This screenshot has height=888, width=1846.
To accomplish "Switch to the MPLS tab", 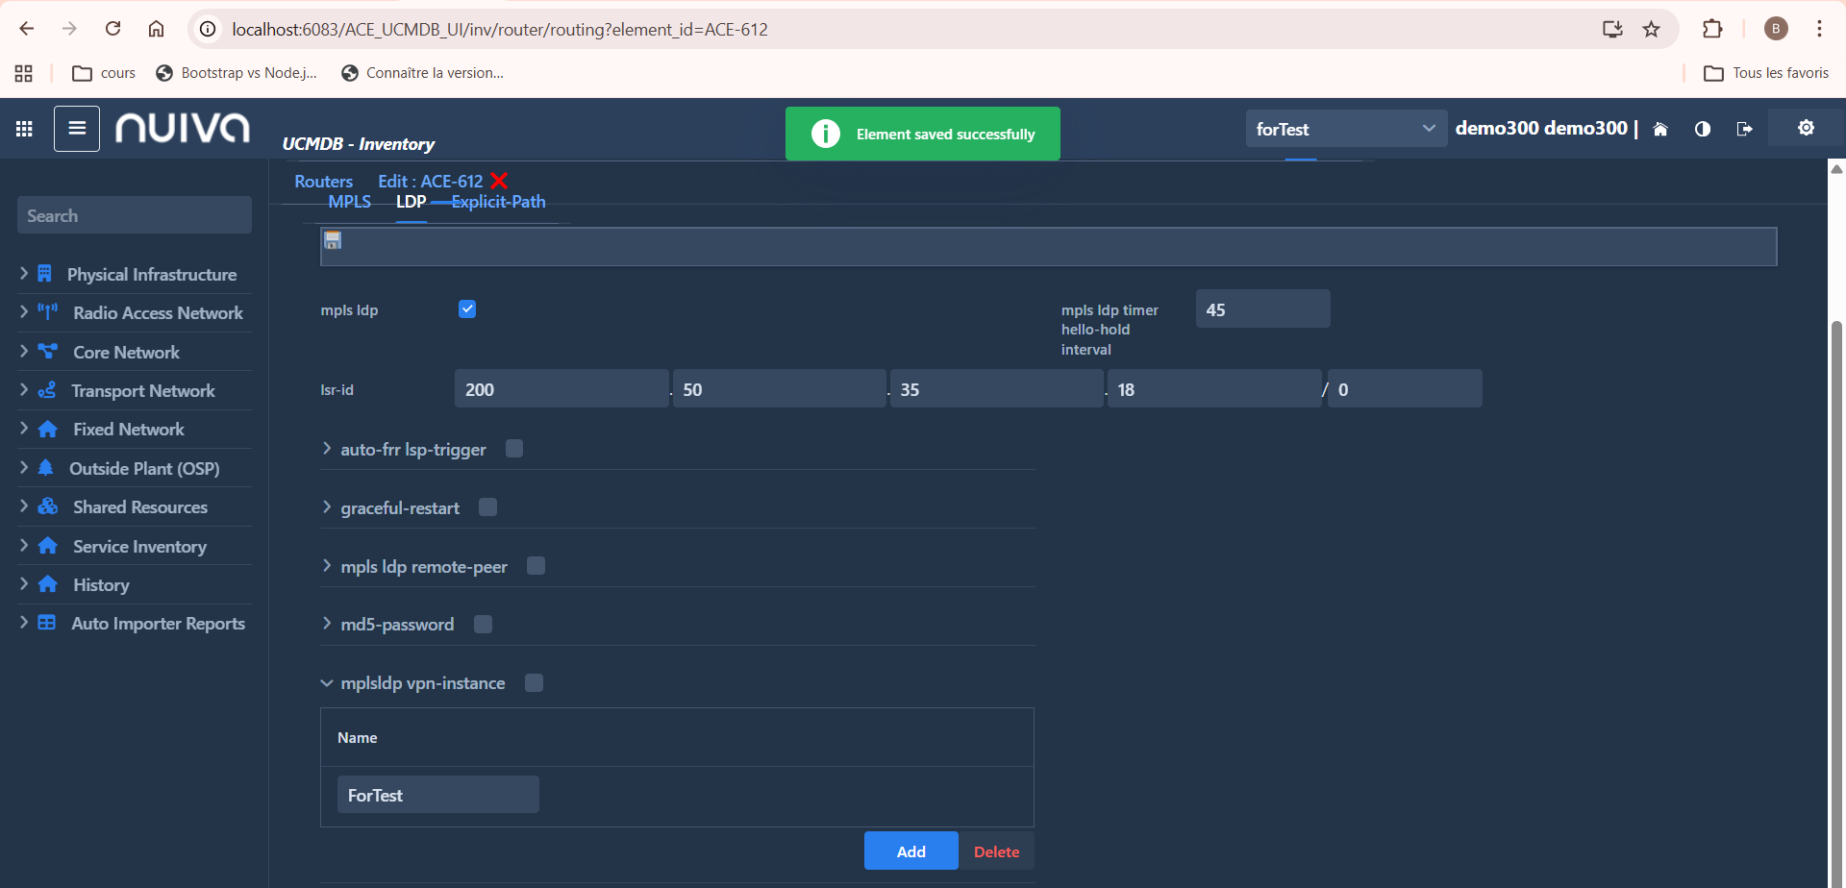I will point(349,202).
